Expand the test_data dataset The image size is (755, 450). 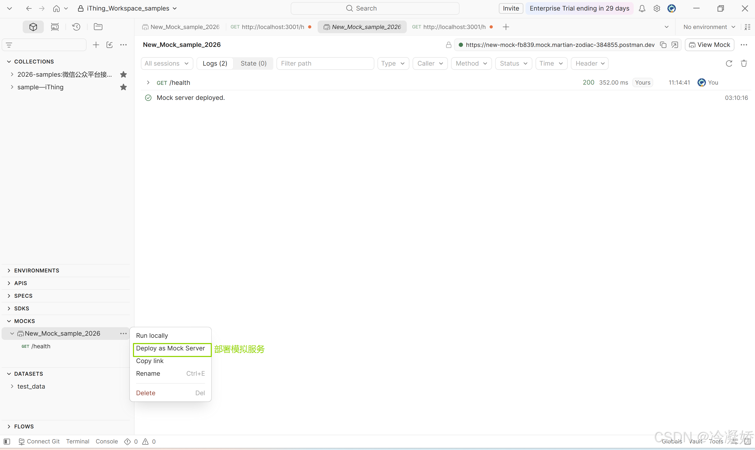tap(12, 386)
